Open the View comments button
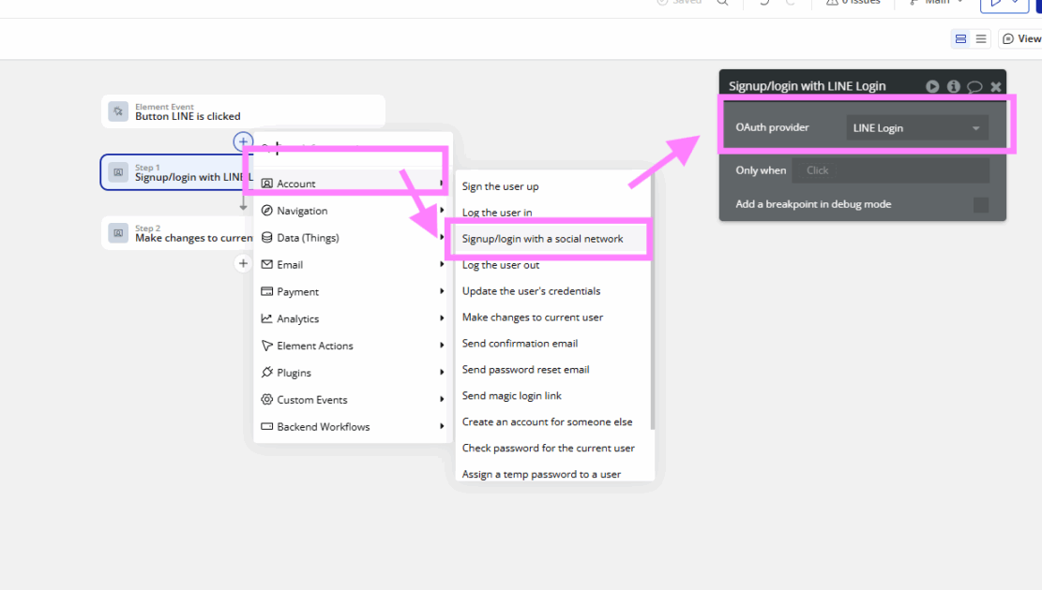The width and height of the screenshot is (1042, 590). [x=1021, y=39]
